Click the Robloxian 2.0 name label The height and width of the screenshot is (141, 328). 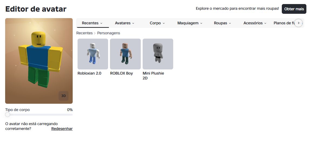pyautogui.click(x=89, y=73)
